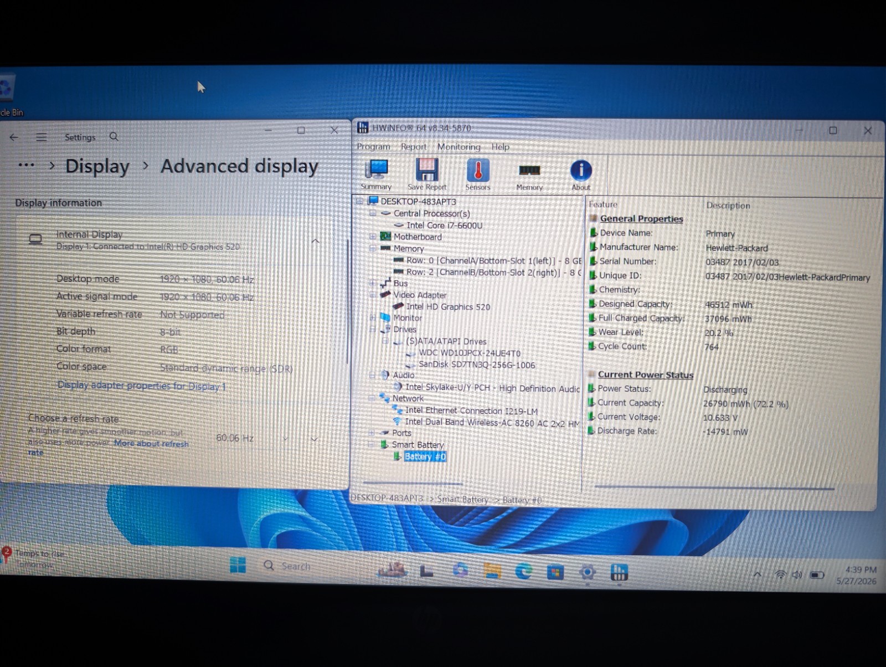
Task: Open Microsoft Edge from the taskbar
Action: [524, 571]
